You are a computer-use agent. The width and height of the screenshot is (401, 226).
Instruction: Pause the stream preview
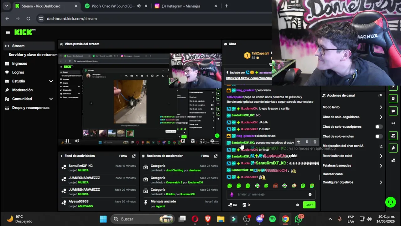click(x=67, y=141)
